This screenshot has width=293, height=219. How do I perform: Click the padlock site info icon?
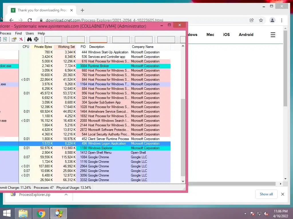pos(41,20)
